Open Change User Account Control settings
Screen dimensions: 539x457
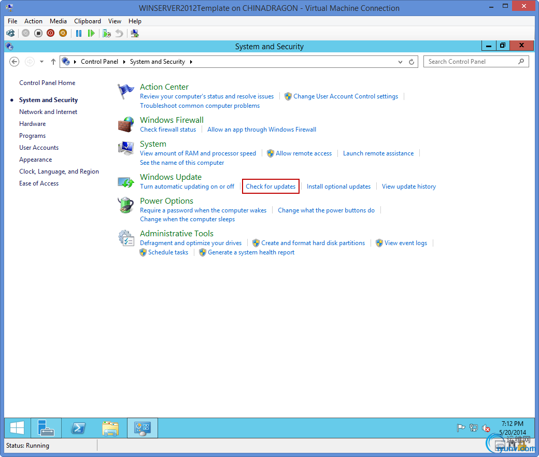[x=346, y=96]
